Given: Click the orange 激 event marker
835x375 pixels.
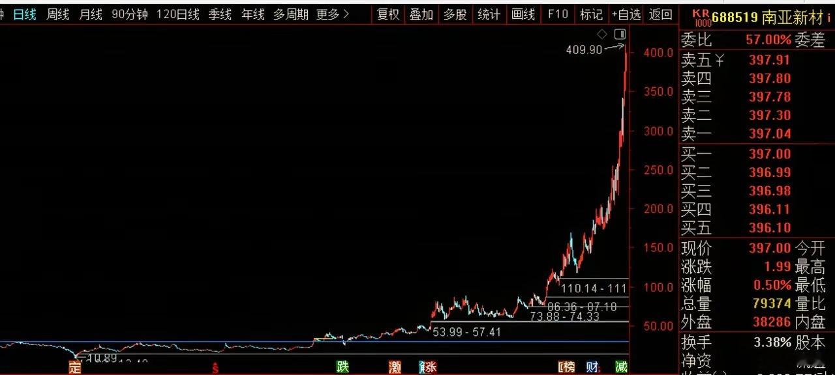Looking at the screenshot, I should click(x=395, y=367).
